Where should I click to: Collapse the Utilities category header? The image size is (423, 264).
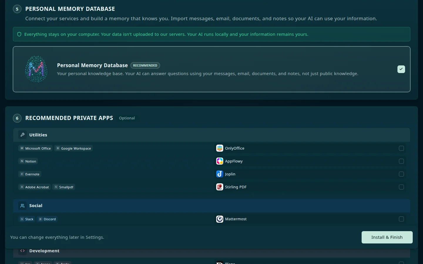211,135
